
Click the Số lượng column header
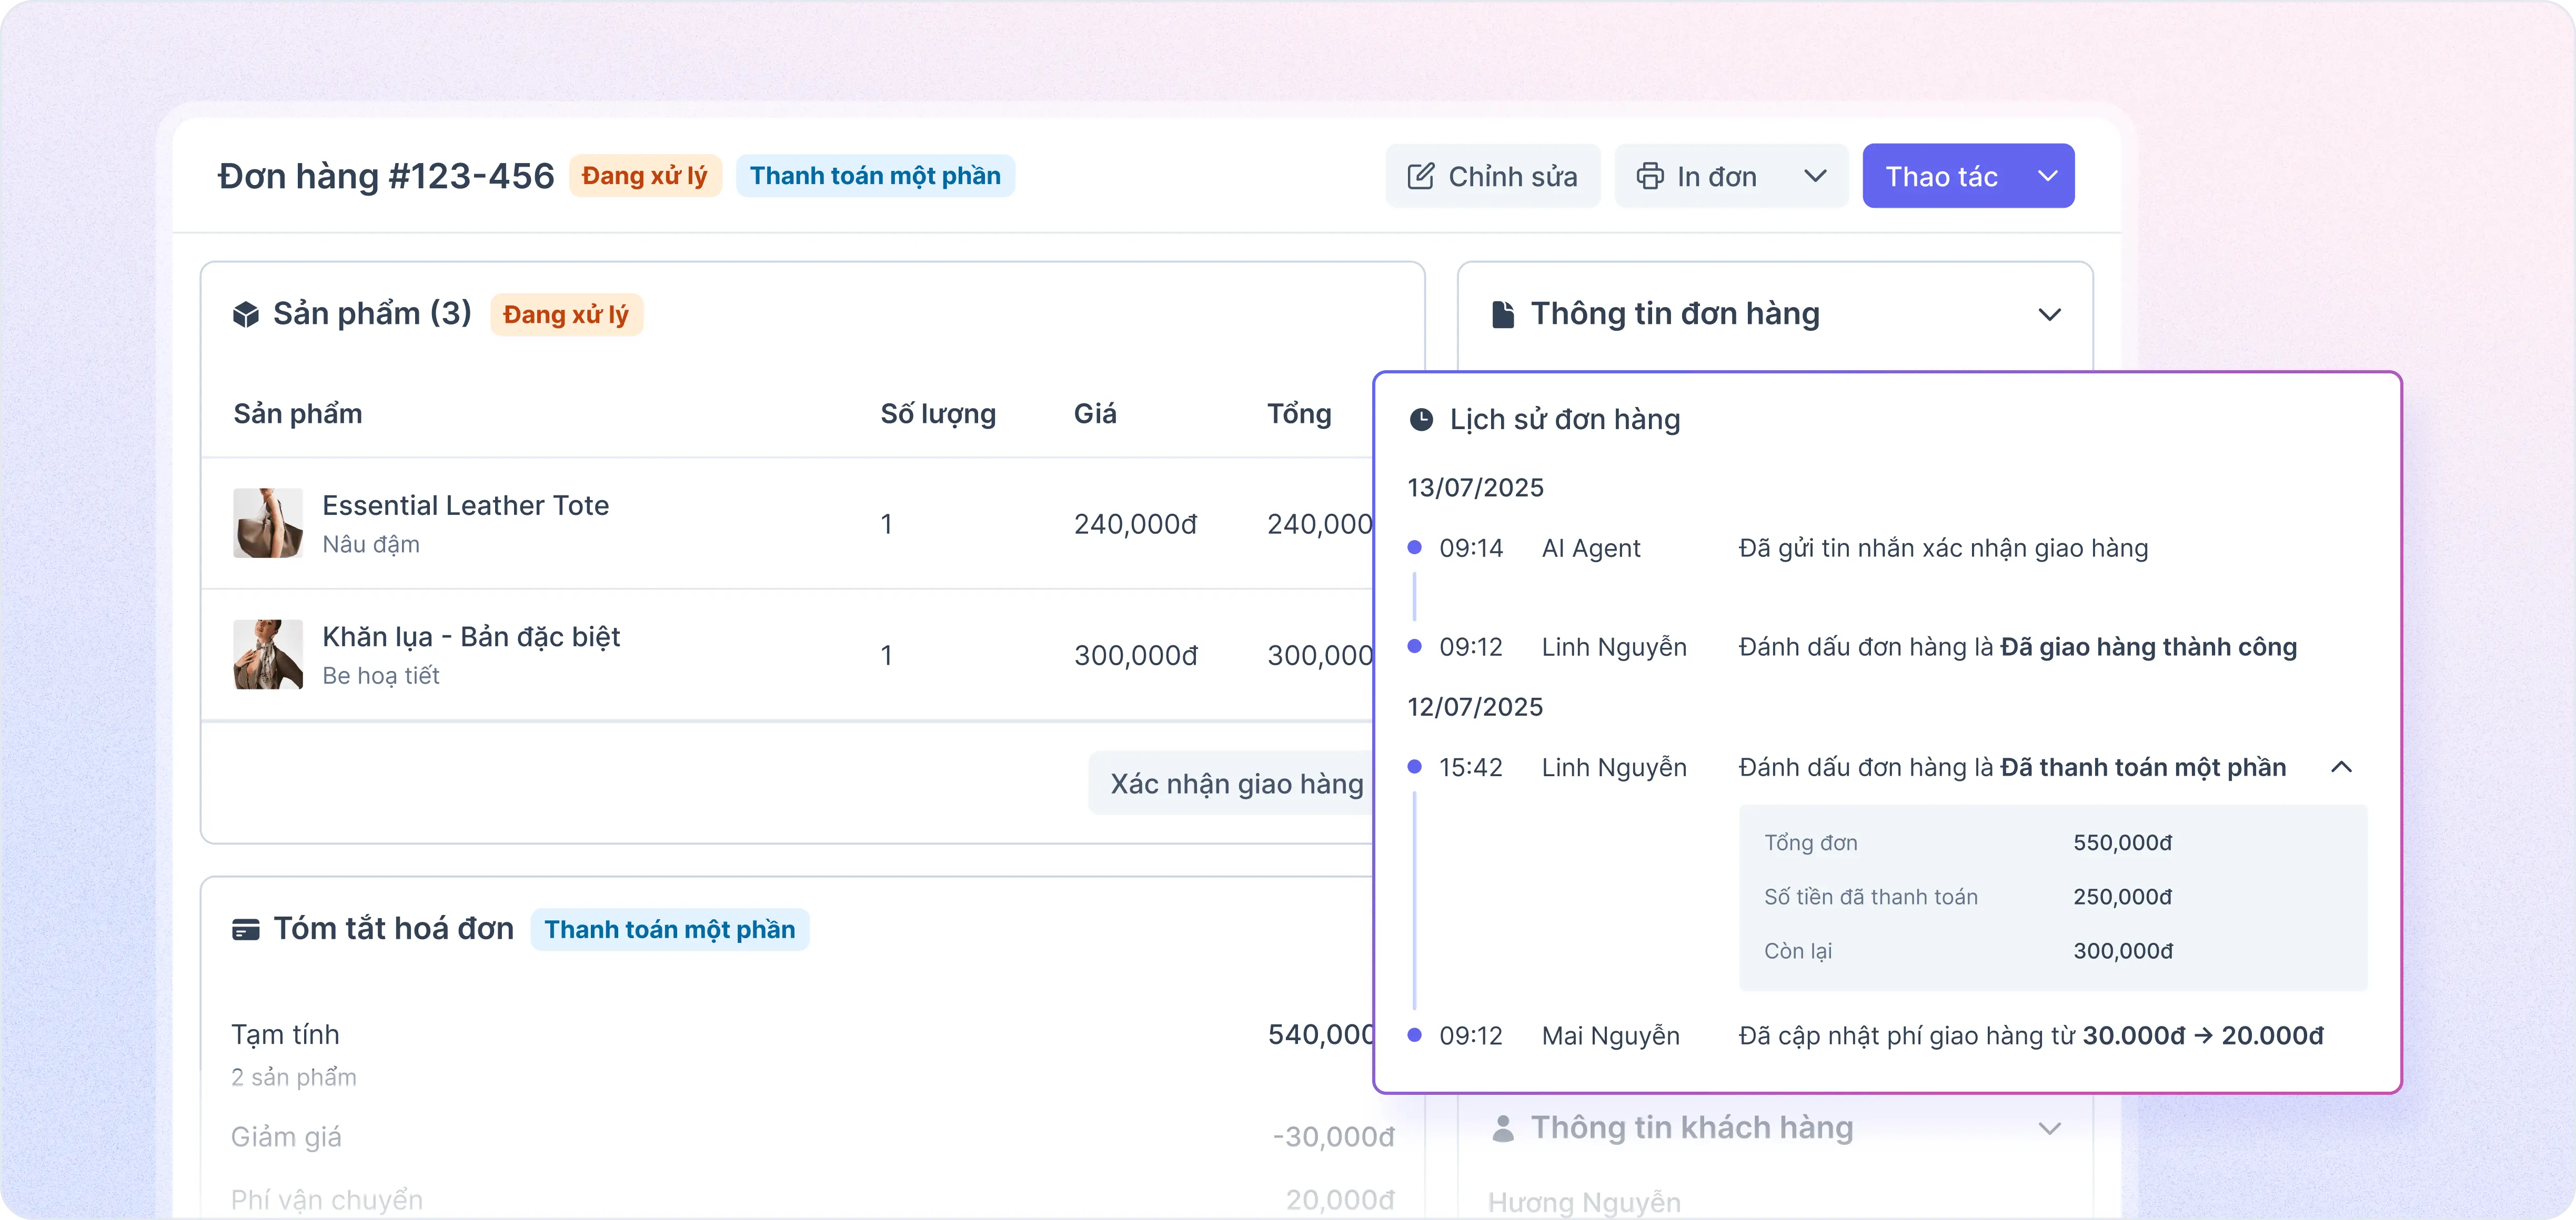pyautogui.click(x=938, y=415)
